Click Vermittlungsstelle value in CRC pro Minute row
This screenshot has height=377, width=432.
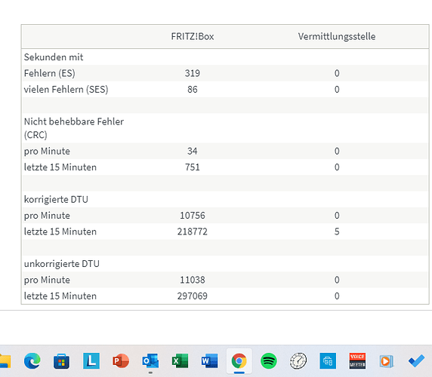tap(337, 152)
